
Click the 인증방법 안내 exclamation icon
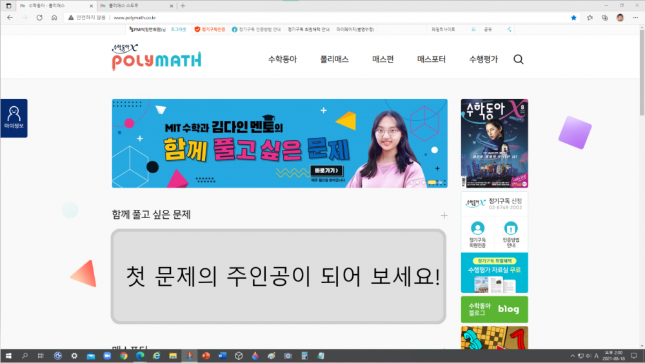(511, 228)
